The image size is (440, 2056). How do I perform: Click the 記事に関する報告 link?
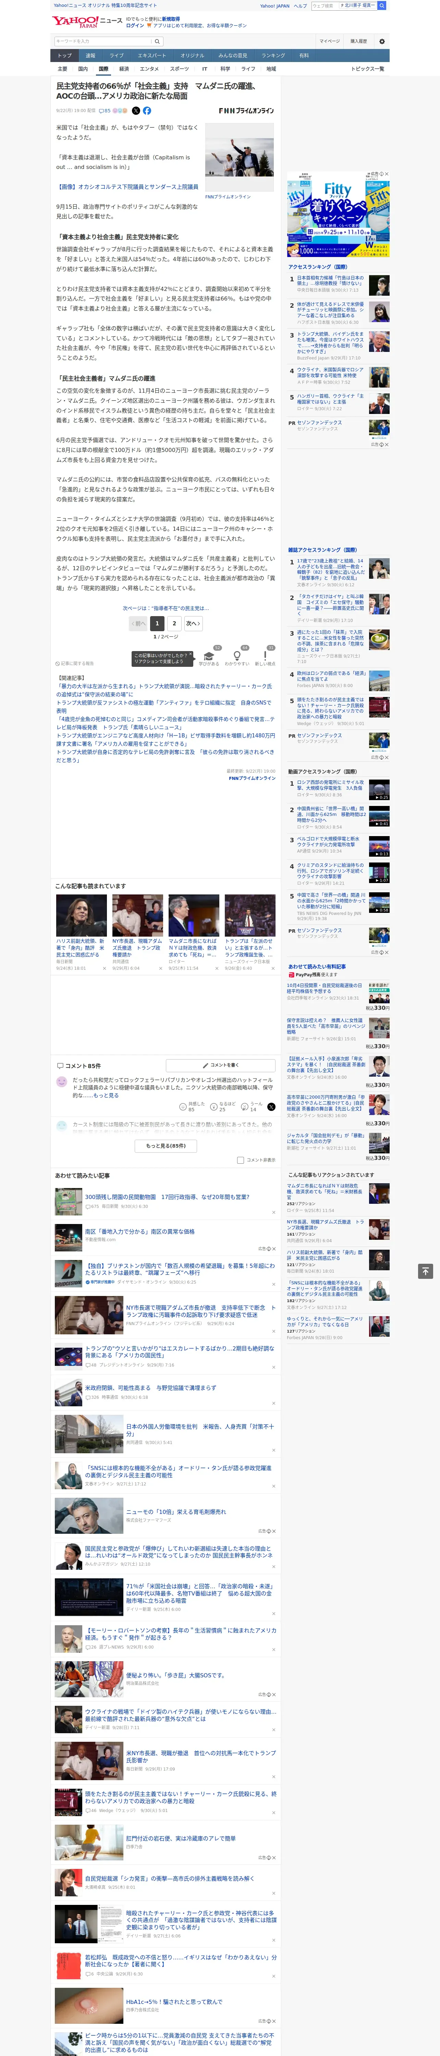[x=75, y=663]
